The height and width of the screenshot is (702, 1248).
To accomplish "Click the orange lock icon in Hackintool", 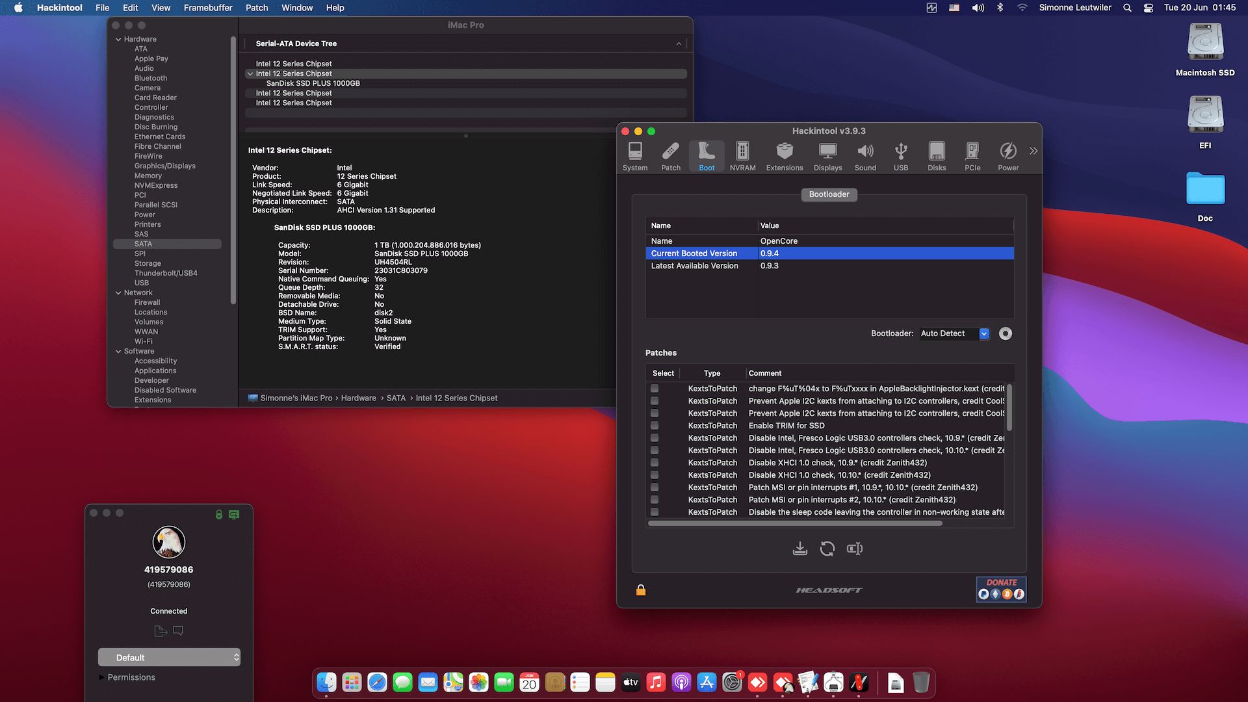I will (x=641, y=590).
